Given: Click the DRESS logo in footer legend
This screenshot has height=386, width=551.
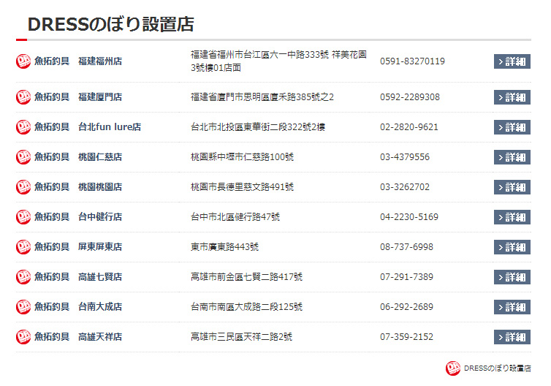Looking at the screenshot, I should click(453, 368).
